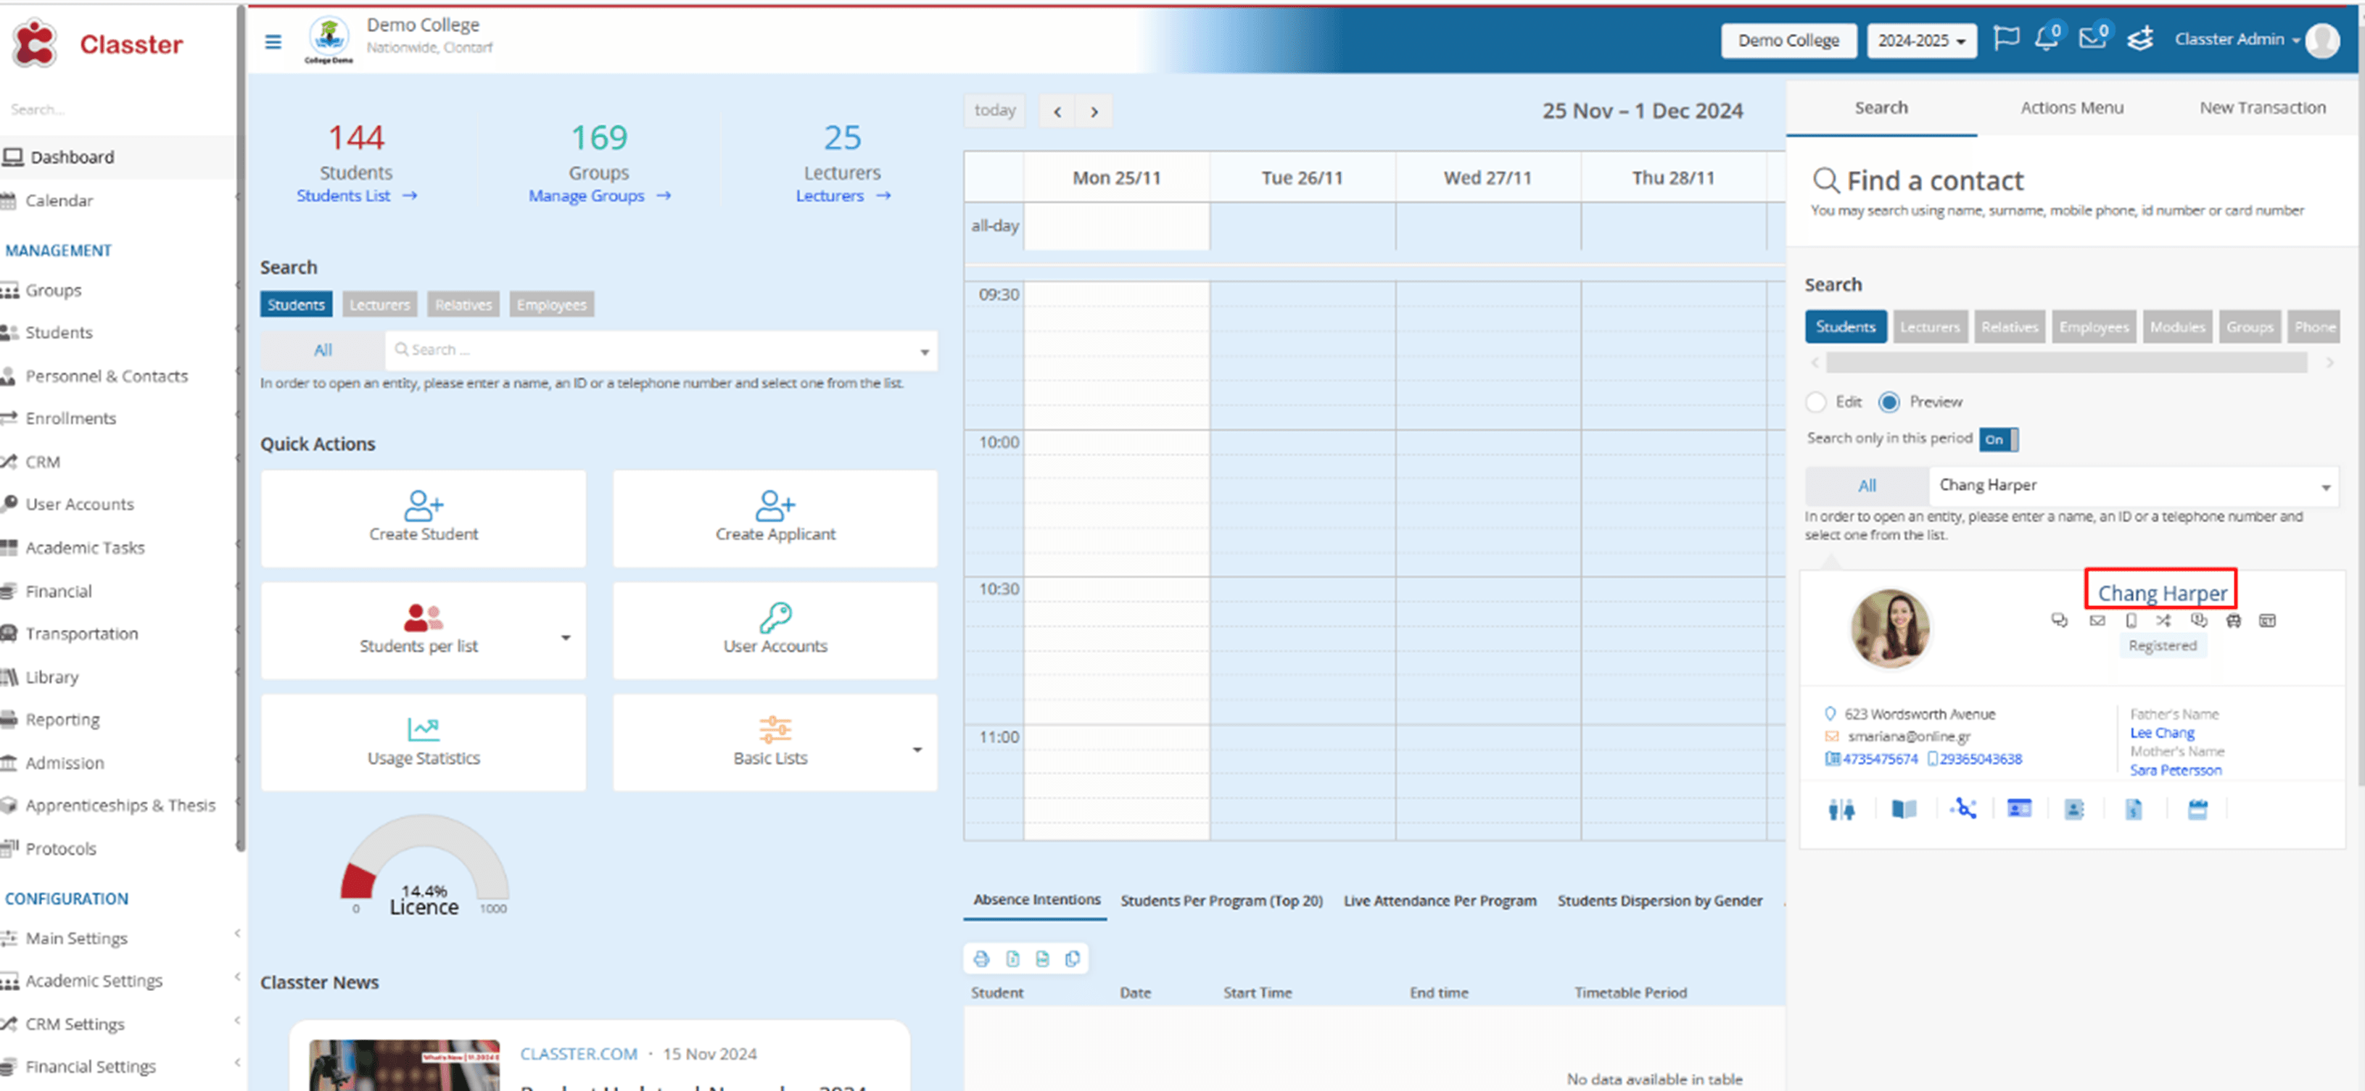Select Relatives filter in dashboard Search
Screen dimensions: 2365x1091
pos(463,304)
